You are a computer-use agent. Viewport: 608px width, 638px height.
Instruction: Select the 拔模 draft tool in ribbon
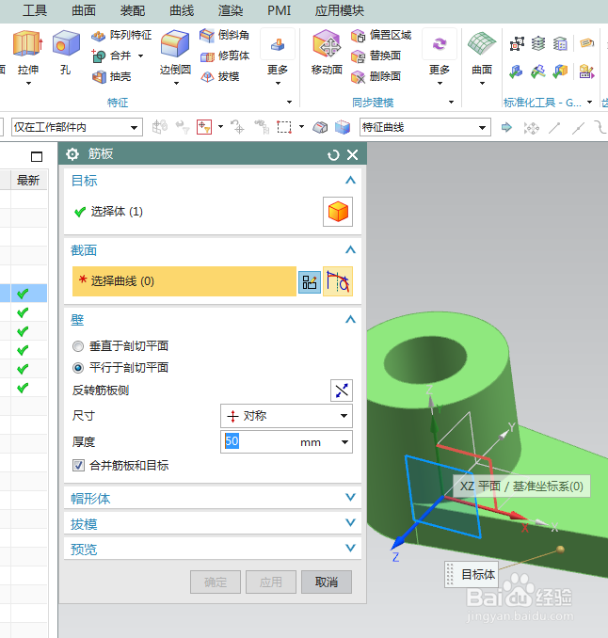(x=219, y=76)
